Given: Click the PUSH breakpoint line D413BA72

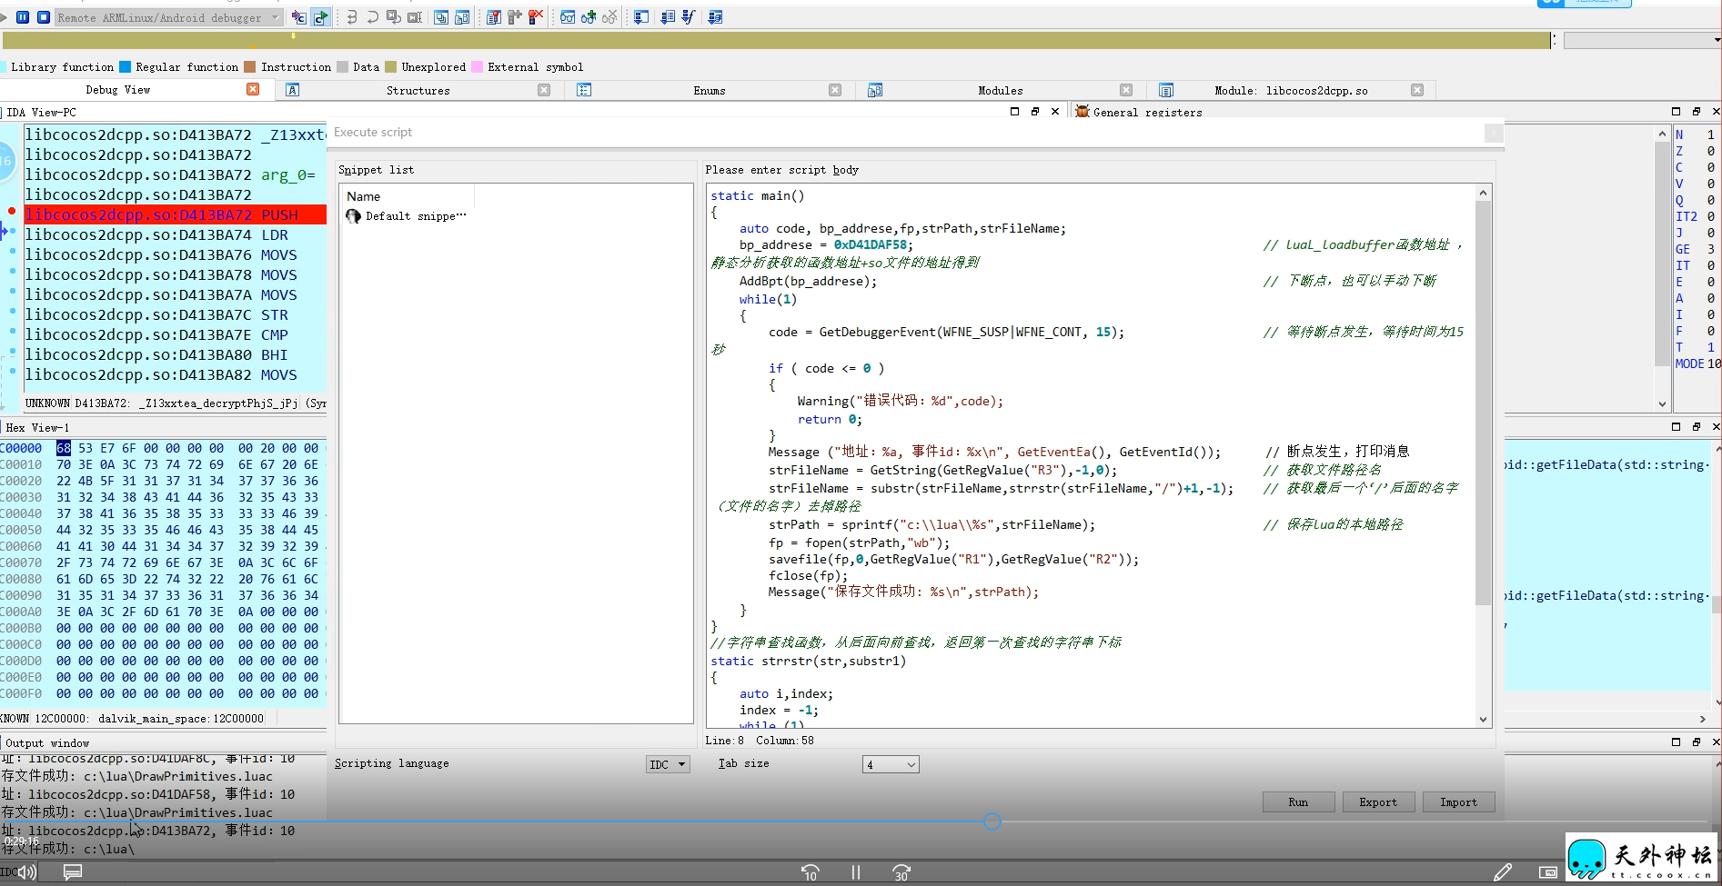Looking at the screenshot, I should coord(175,215).
